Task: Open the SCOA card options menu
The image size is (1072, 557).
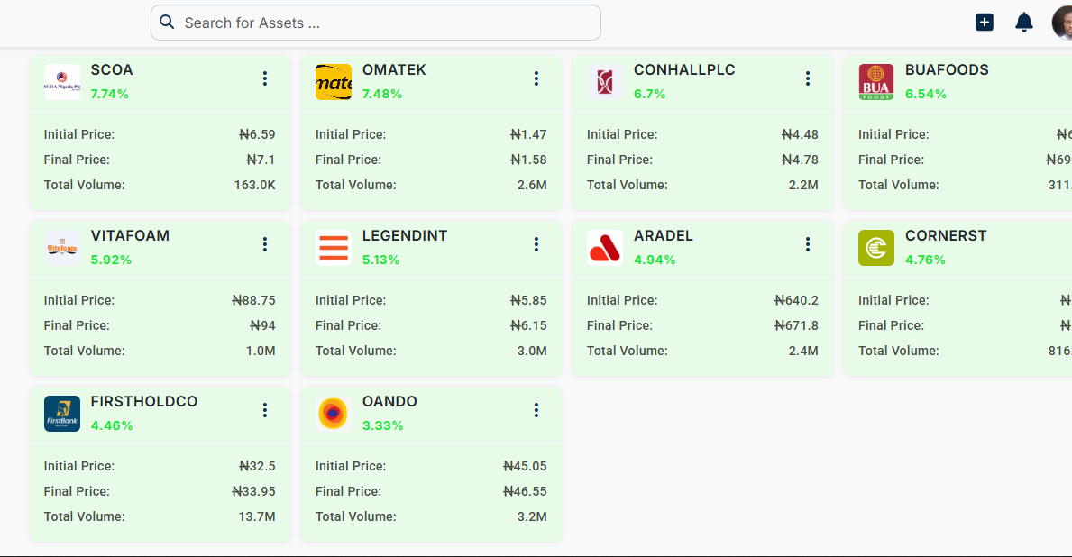Action: [265, 78]
